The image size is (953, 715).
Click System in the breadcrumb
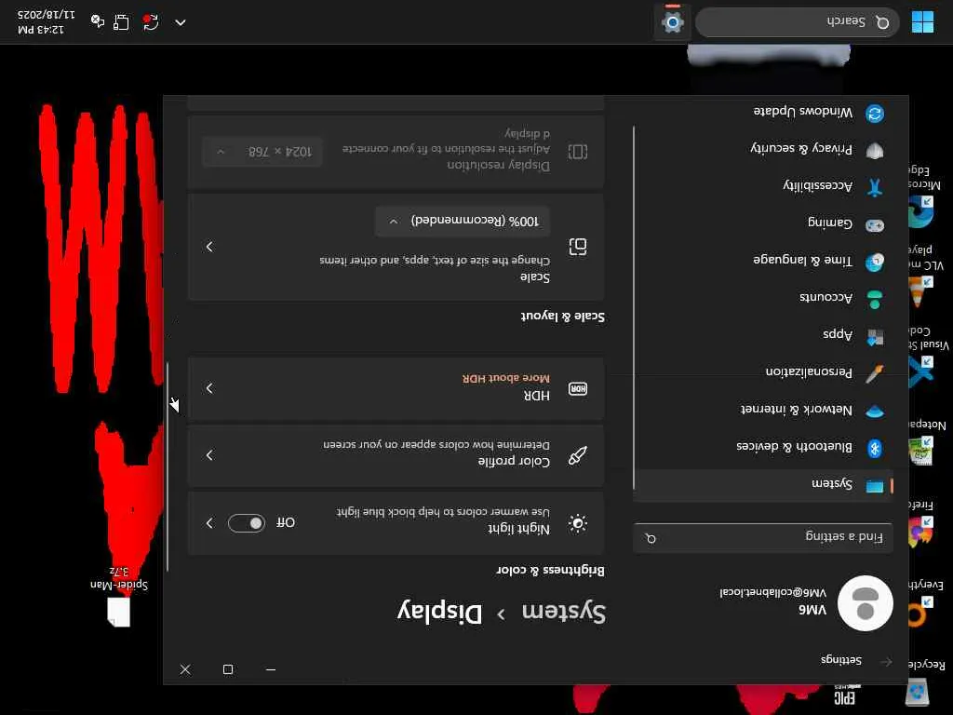point(564,612)
